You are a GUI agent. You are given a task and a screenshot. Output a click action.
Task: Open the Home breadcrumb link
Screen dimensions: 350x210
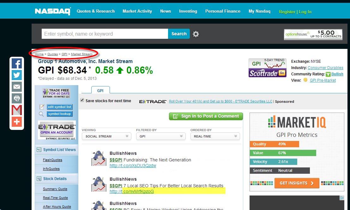[x=39, y=54]
